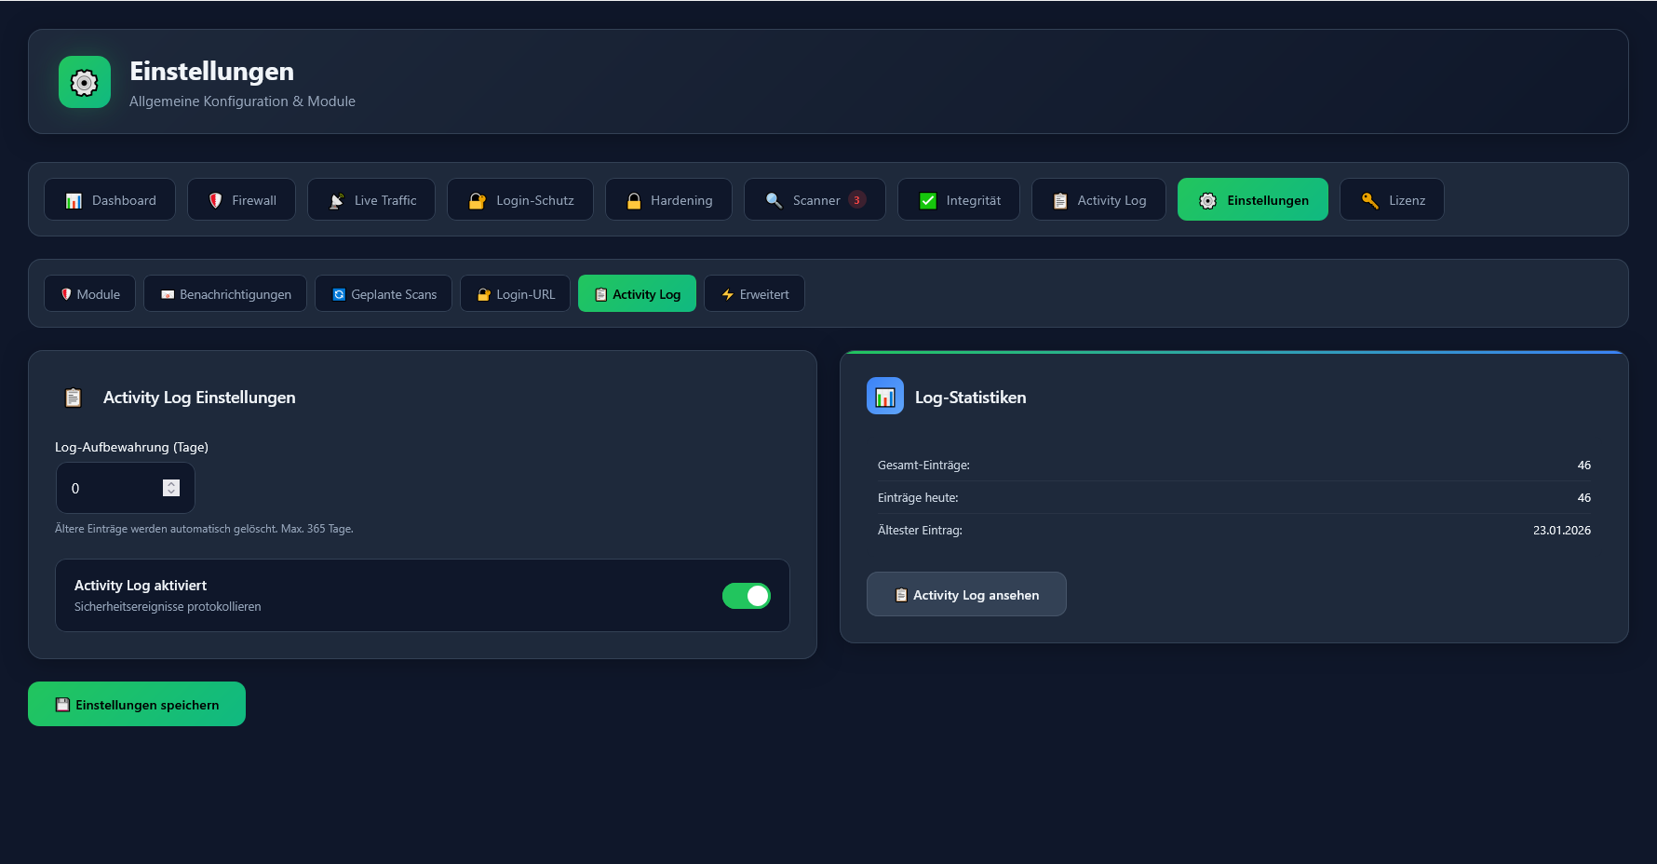
Task: Click the Lizenz key icon
Action: tap(1369, 200)
